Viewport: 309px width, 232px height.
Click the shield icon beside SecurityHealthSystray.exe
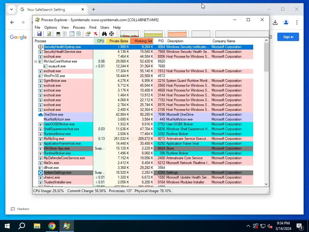coord(40,47)
